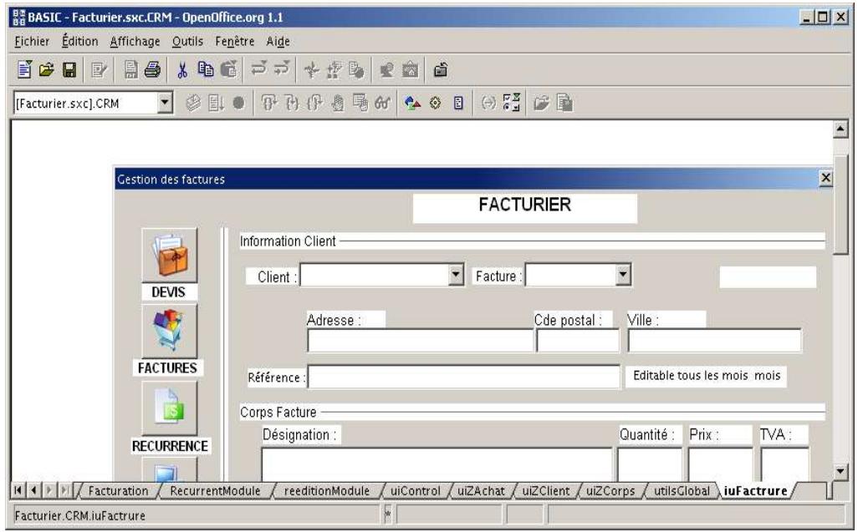Image resolution: width=858 pixels, height=532 pixels.
Task: Open the Fenêtre menu
Action: coord(235,42)
